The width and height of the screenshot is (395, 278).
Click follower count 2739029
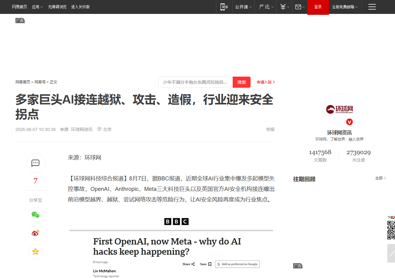point(359,152)
